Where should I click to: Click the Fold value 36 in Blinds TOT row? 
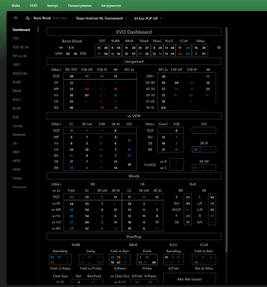tap(71, 197)
